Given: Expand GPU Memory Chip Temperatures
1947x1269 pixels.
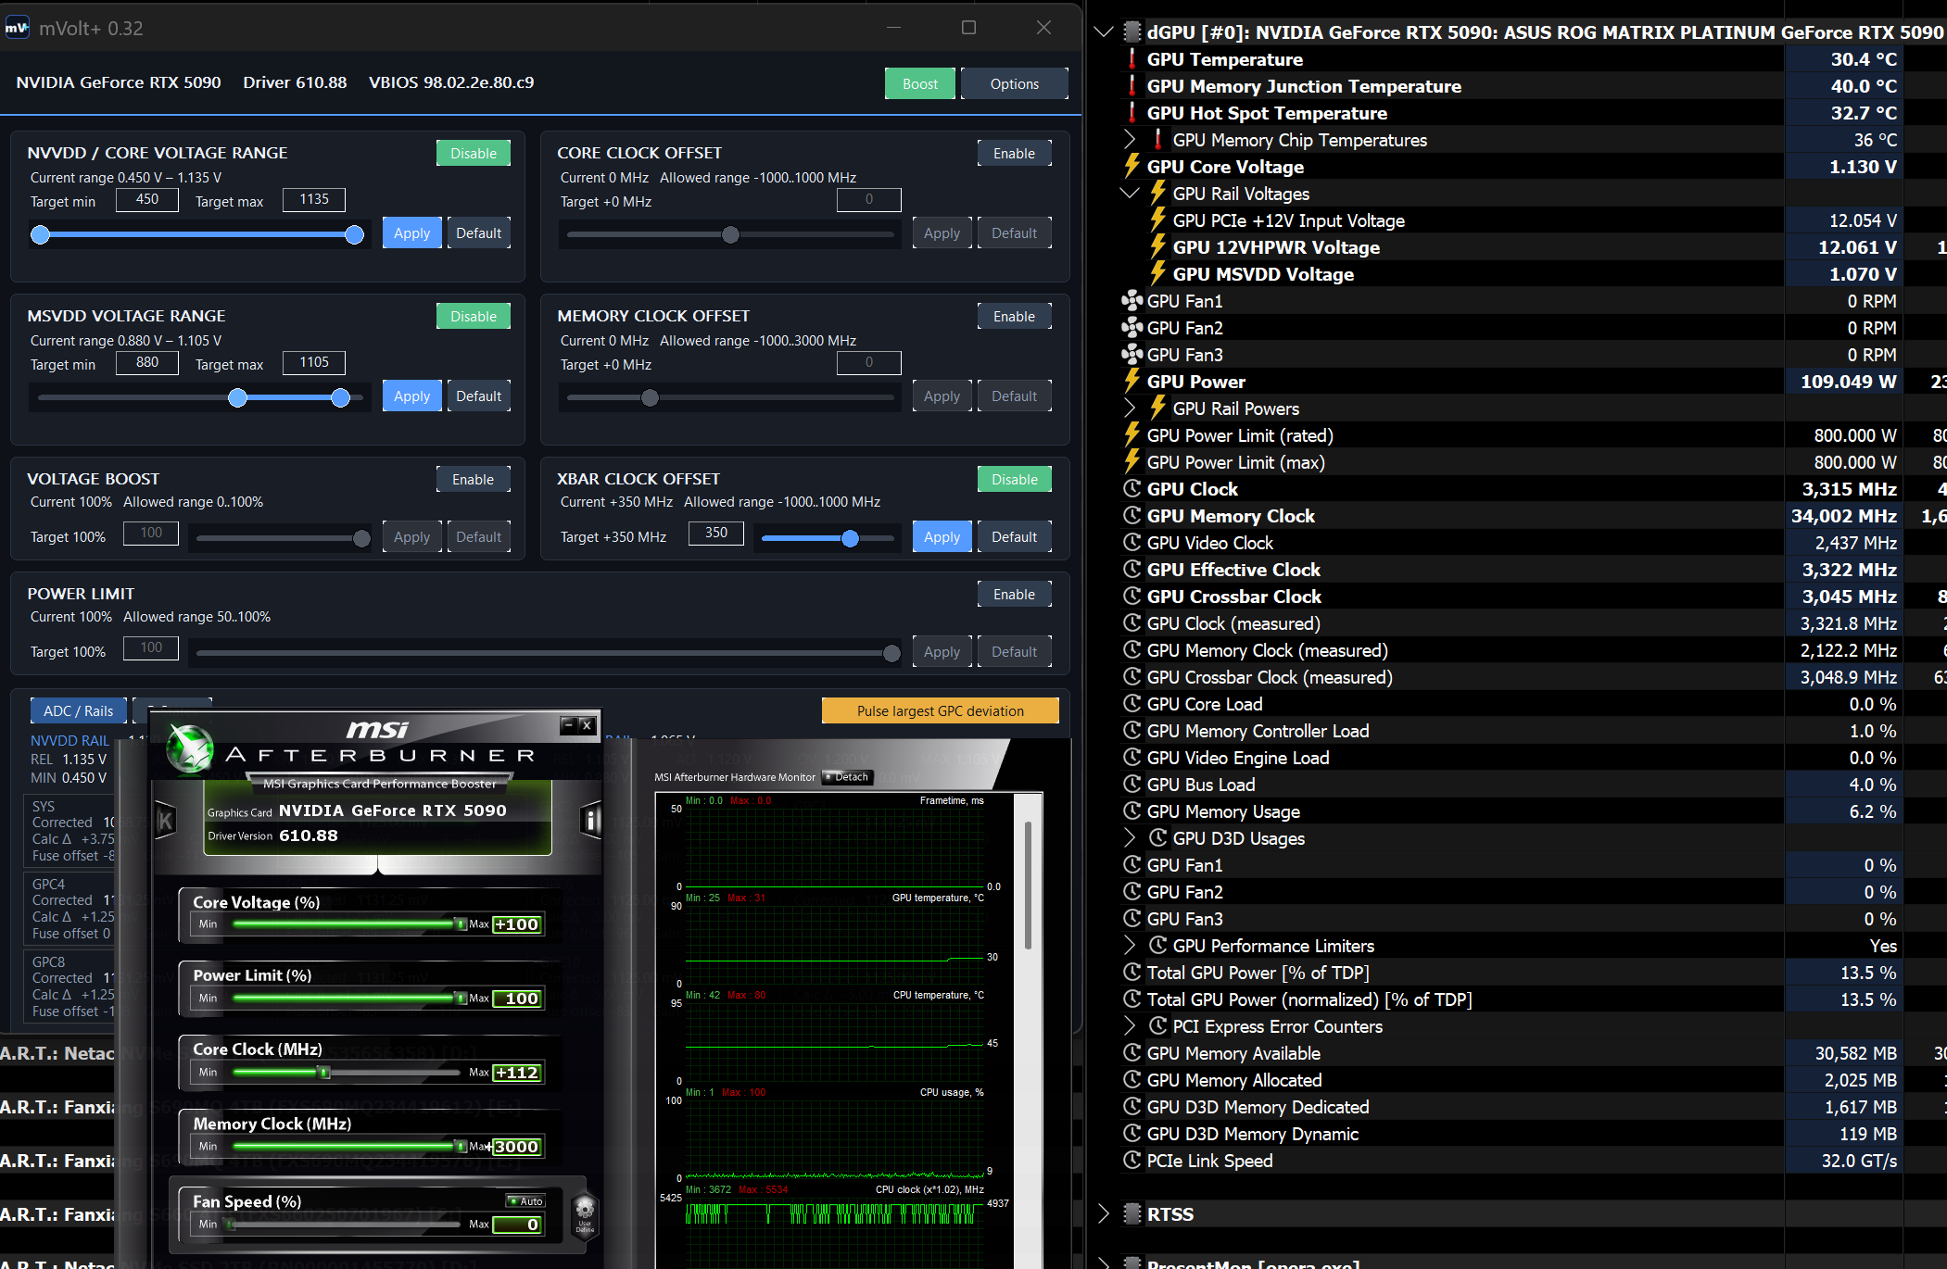Looking at the screenshot, I should (x=1129, y=140).
